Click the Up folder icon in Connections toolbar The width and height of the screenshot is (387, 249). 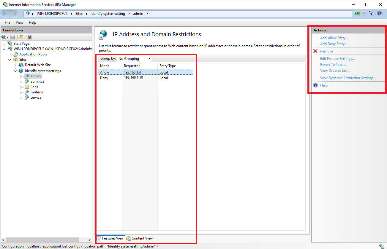pyautogui.click(x=21, y=37)
